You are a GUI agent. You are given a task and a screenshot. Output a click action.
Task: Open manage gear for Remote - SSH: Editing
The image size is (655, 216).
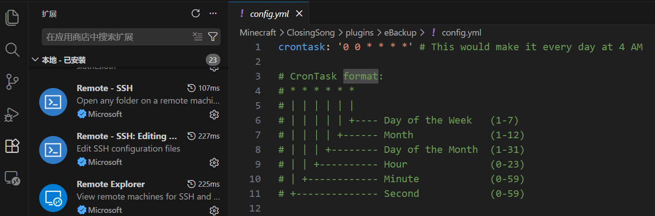[214, 163]
